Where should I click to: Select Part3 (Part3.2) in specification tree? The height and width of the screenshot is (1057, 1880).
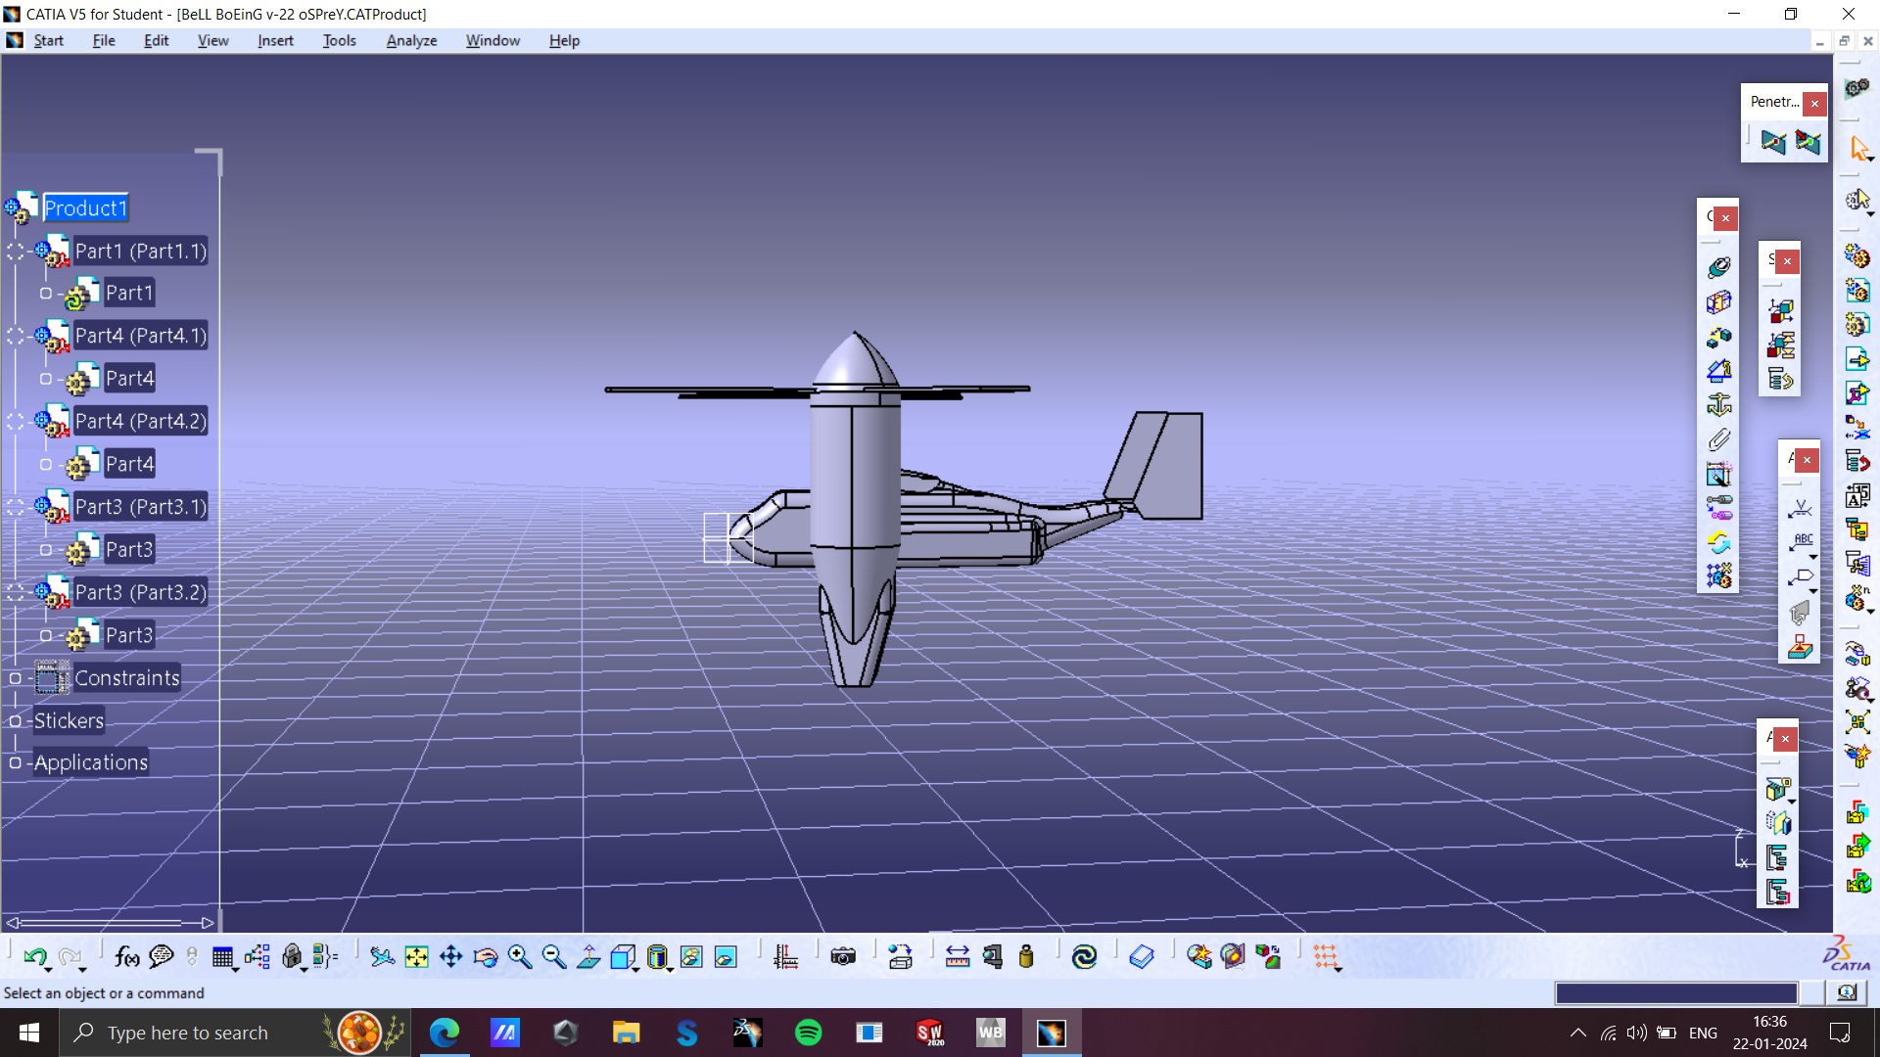pyautogui.click(x=140, y=592)
